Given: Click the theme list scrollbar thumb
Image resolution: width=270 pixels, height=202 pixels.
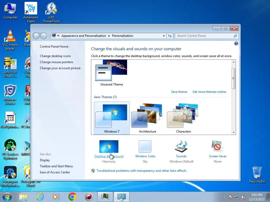Looking at the screenshot, I should (x=234, y=78).
